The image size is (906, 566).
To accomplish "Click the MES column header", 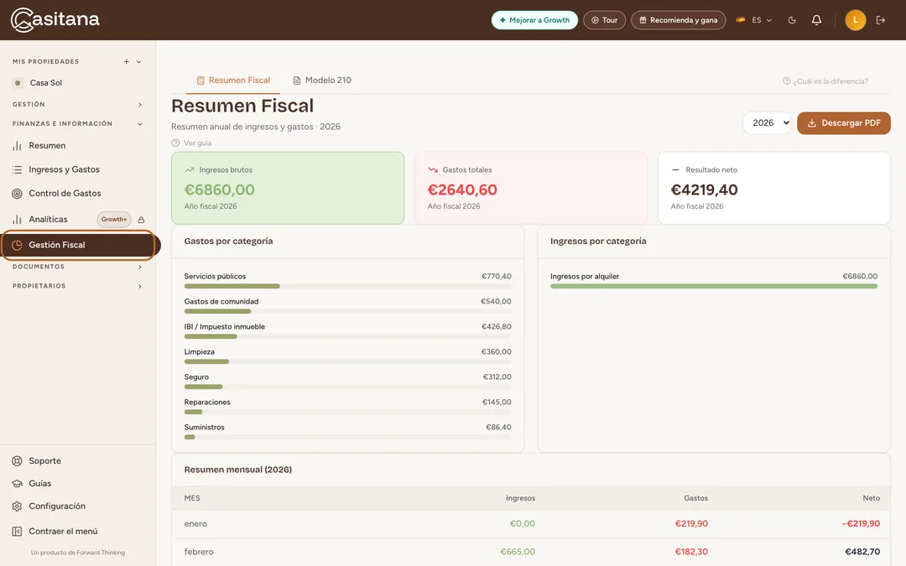I will click(192, 498).
